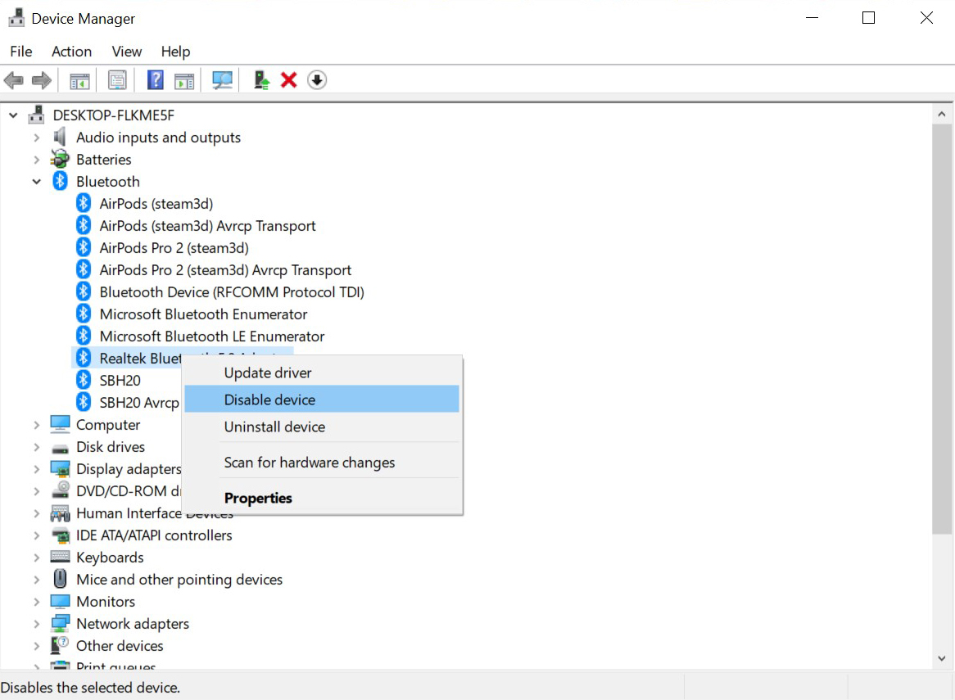
Task: Expand the Network adapters category
Action: 37,624
